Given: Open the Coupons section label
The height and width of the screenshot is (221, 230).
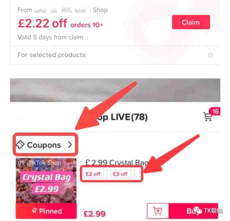Looking at the screenshot, I should [44, 145].
